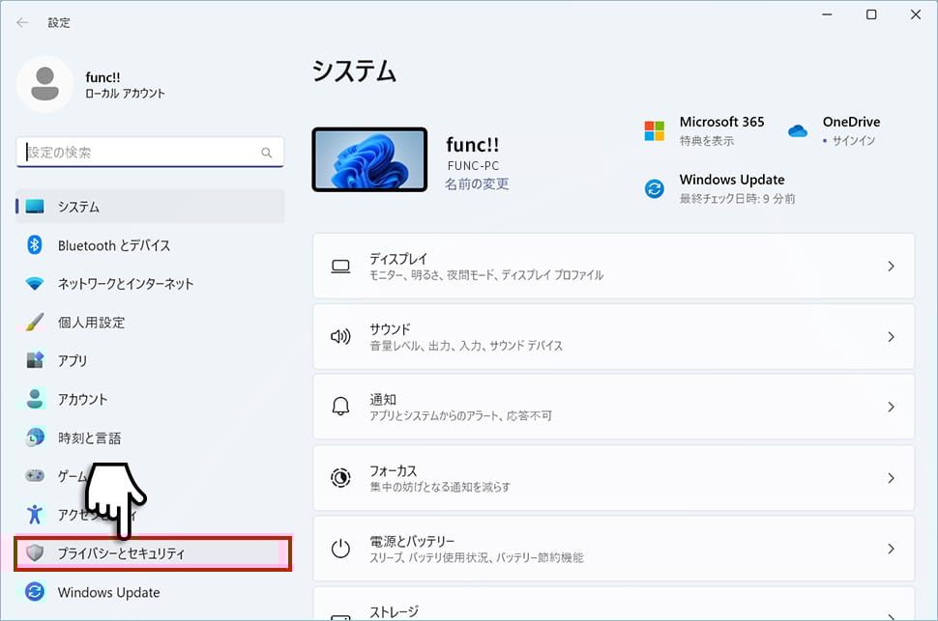Maximize the 設定 window
This screenshot has width=938, height=621.
pyautogui.click(x=871, y=14)
